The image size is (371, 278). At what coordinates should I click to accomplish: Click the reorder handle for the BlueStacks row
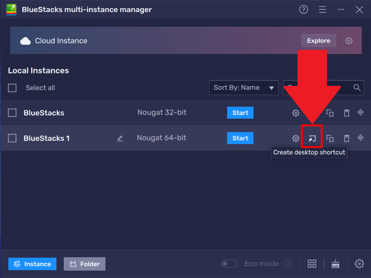[x=360, y=112]
